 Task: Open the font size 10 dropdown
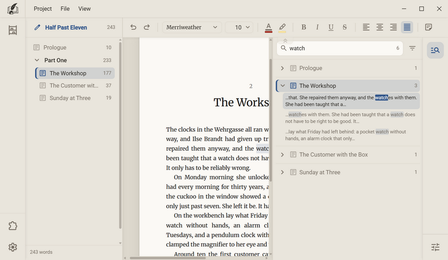[x=239, y=27]
